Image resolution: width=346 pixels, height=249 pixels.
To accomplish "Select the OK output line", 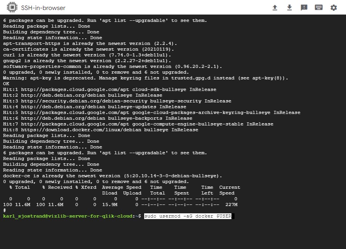I will pos(6,84).
